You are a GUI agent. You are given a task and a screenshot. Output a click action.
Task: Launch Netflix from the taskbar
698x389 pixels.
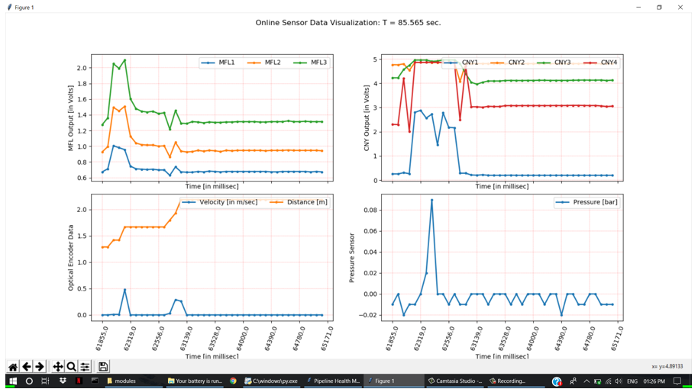(79, 381)
